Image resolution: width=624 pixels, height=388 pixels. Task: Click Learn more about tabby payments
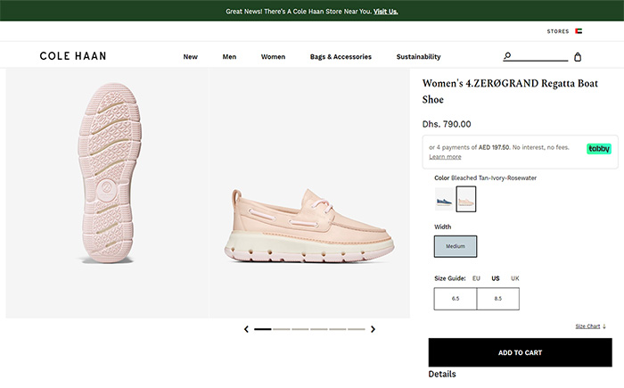point(445,157)
